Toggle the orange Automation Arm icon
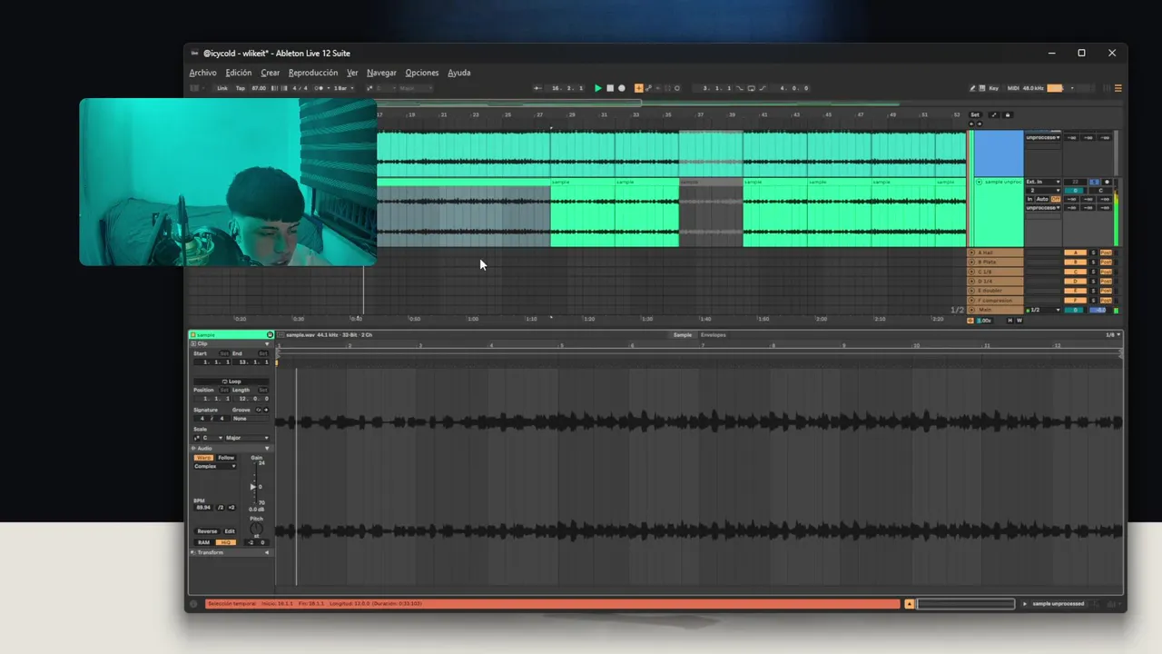The width and height of the screenshot is (1162, 654). pos(638,88)
